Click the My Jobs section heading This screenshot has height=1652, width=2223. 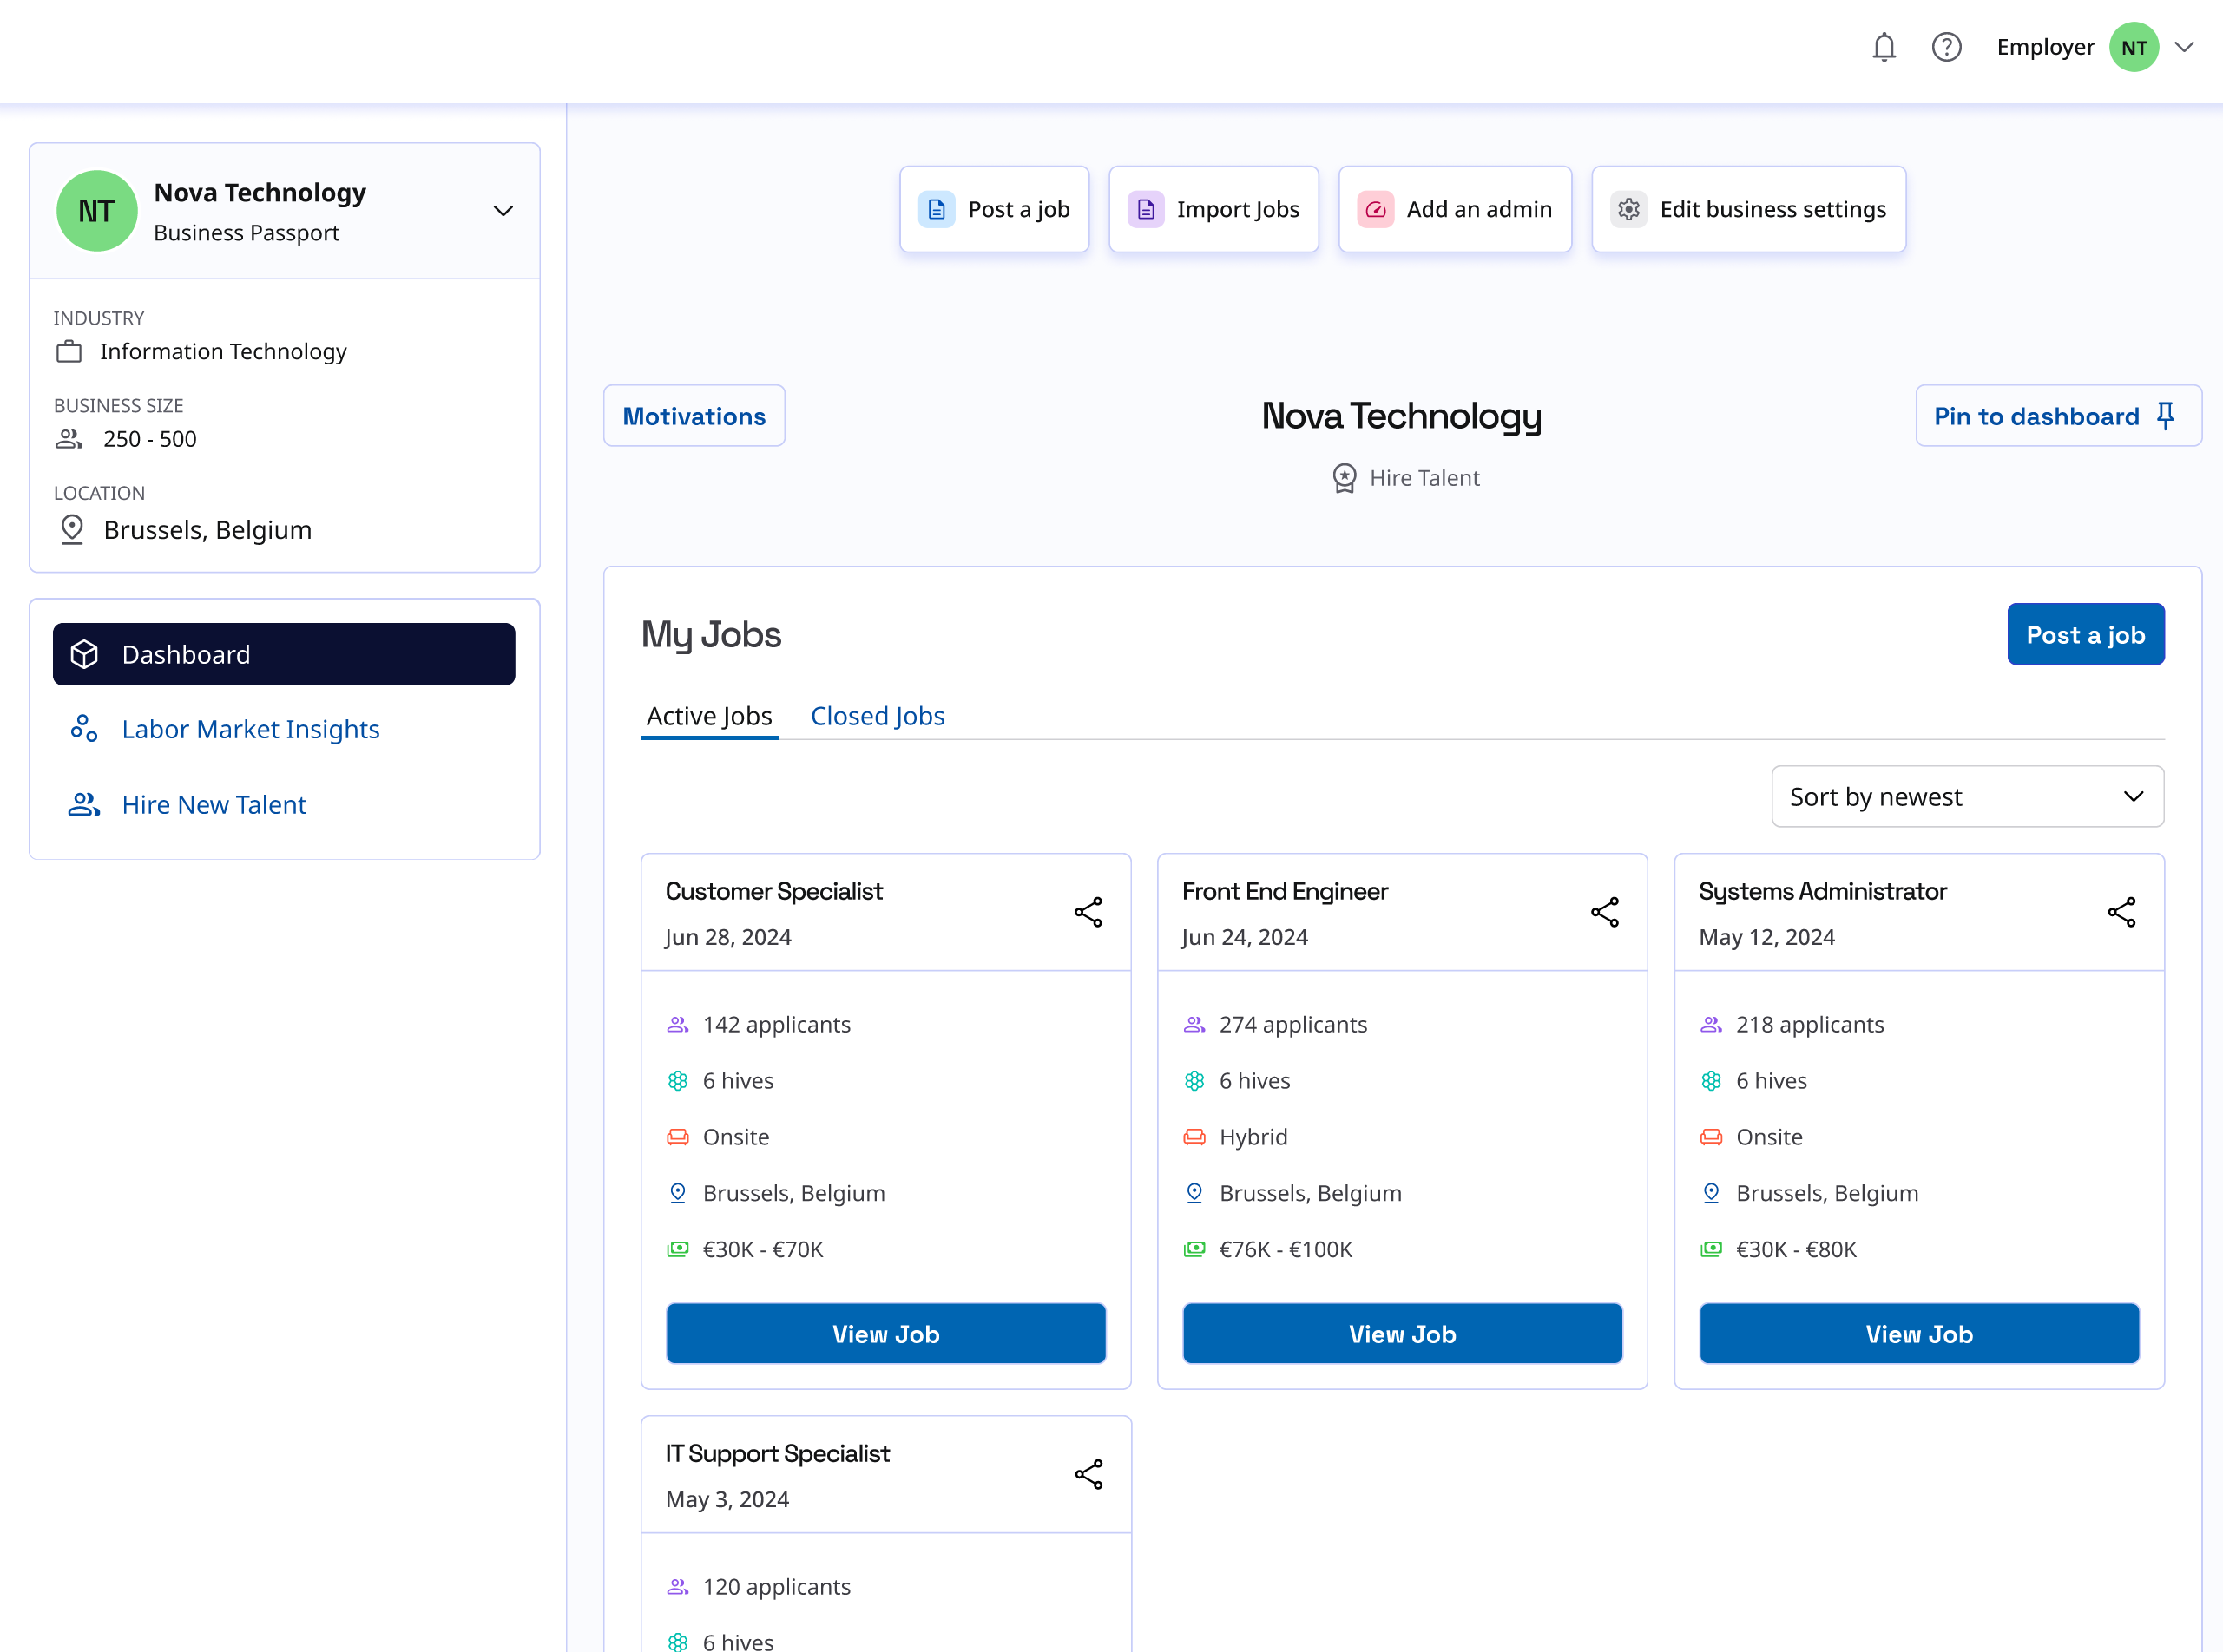pyautogui.click(x=711, y=634)
